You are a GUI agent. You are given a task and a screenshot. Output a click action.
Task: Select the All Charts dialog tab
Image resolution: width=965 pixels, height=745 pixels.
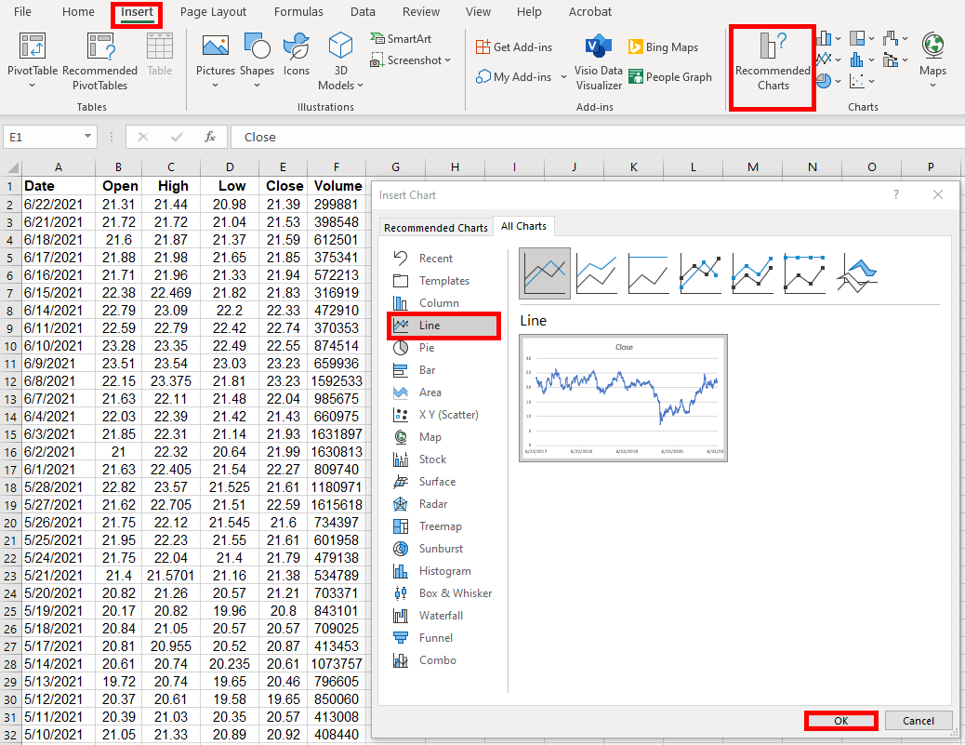[x=523, y=226]
